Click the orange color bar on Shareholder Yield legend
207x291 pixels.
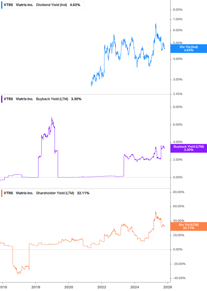(2, 193)
